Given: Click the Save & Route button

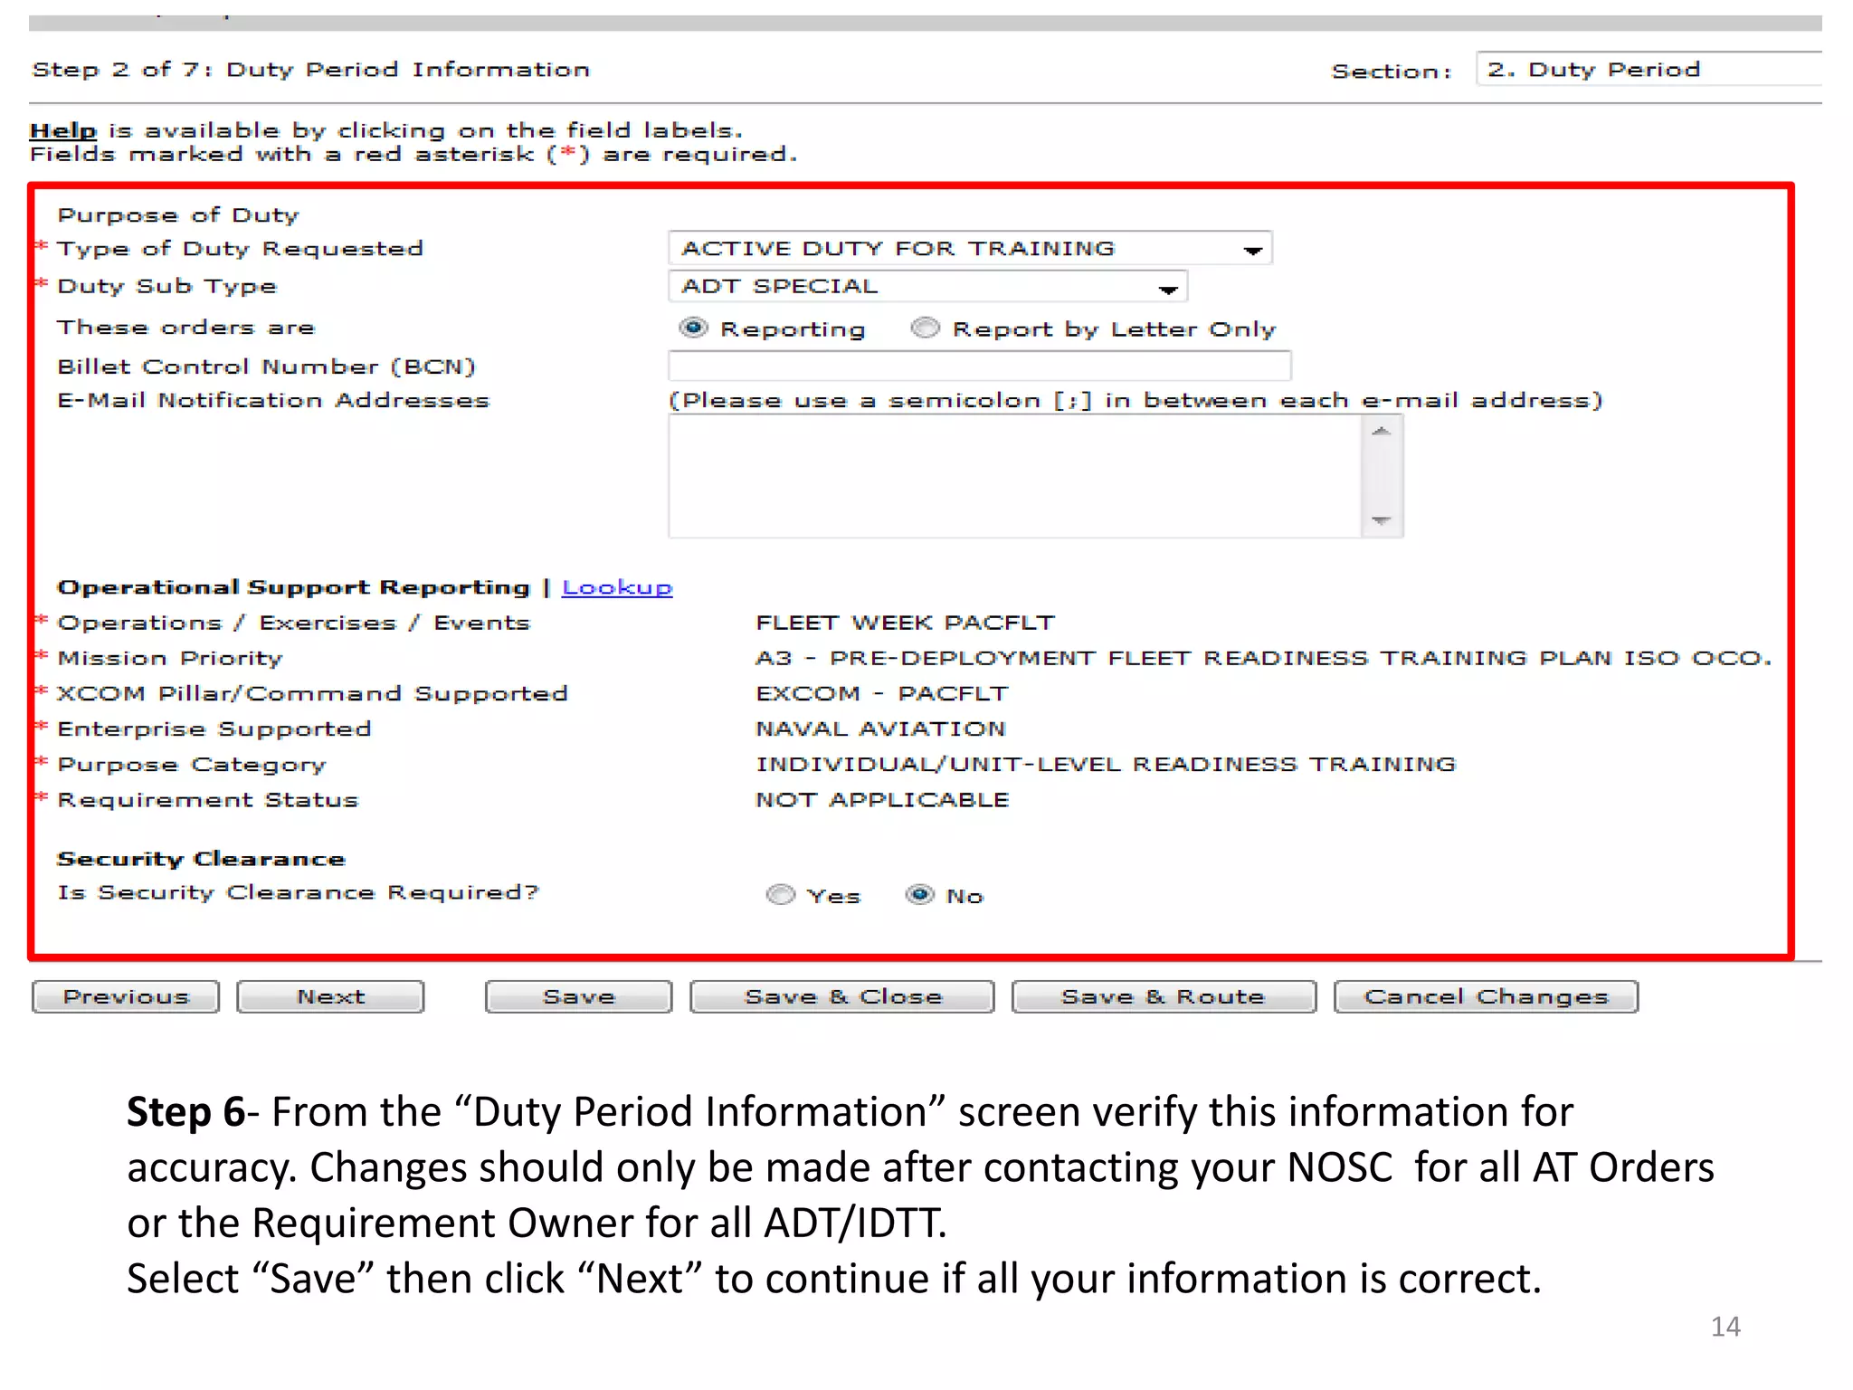Looking at the screenshot, I should (x=1163, y=996).
